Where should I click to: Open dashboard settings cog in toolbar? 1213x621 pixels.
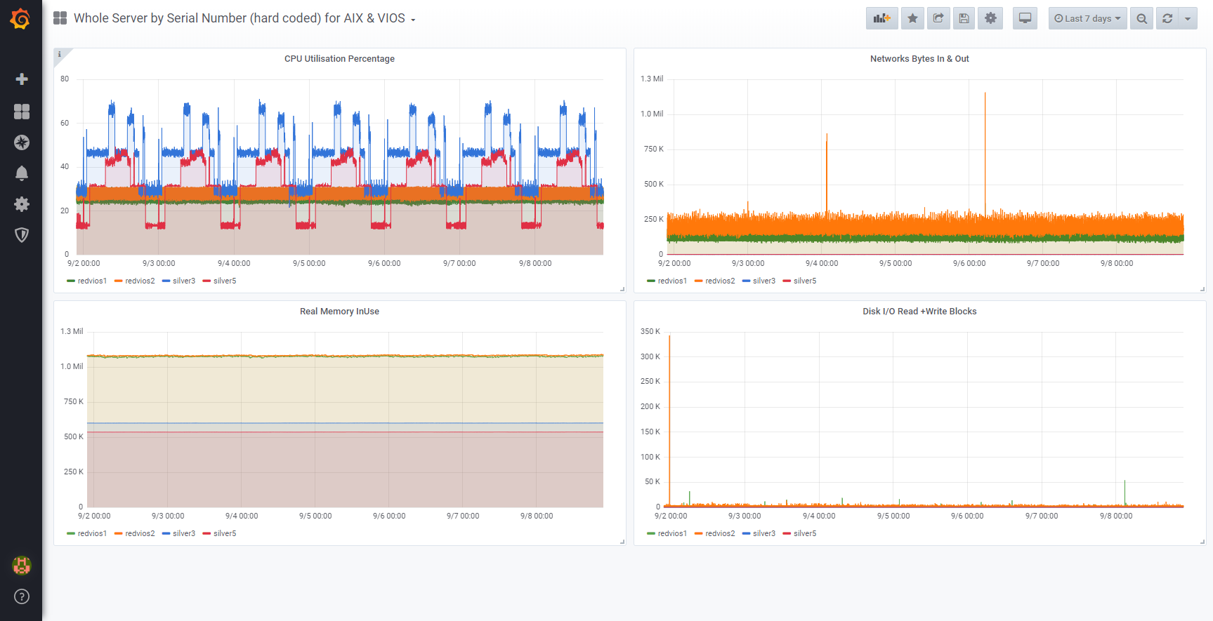click(990, 18)
